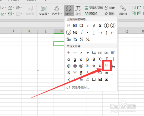Insert the # hash symbol
This screenshot has width=144, height=116.
(x=100, y=66)
